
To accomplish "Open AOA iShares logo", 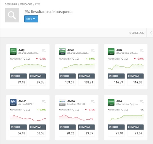I will 111,102.
